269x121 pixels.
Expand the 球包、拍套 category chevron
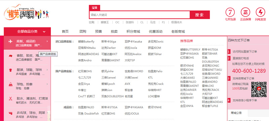click(47, 84)
